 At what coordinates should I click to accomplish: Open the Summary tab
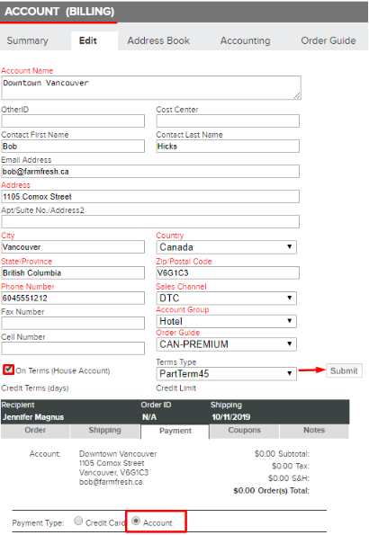pyautogui.click(x=27, y=40)
